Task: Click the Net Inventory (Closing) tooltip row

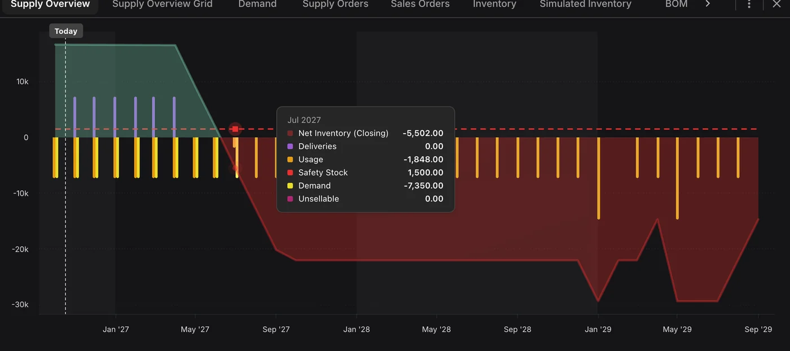Action: pos(365,133)
